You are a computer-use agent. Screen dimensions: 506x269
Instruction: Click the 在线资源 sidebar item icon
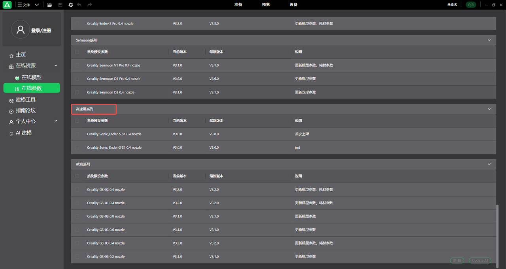tap(11, 66)
